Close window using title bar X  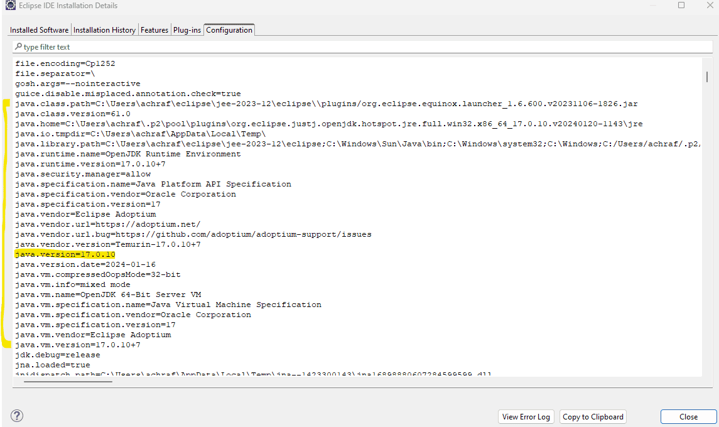point(710,5)
